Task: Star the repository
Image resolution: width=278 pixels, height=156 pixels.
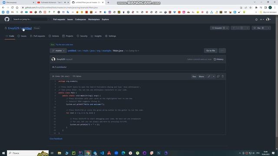Action: click(x=259, y=28)
